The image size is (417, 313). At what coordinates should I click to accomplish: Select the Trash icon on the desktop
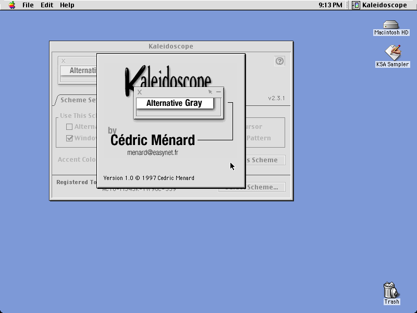point(391,294)
